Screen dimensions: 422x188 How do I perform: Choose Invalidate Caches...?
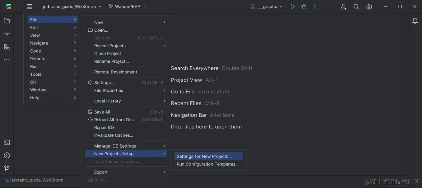point(126,135)
